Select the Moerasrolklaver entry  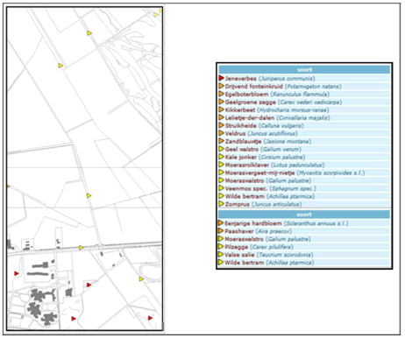[247, 165]
